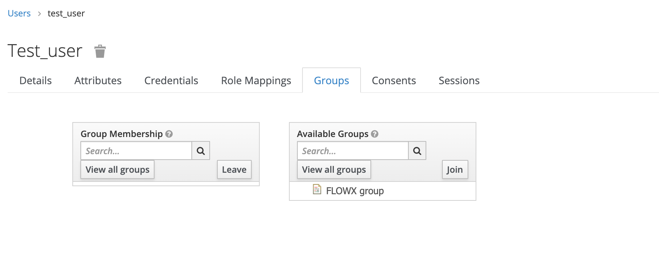Click the FLOWX group document icon

point(317,189)
